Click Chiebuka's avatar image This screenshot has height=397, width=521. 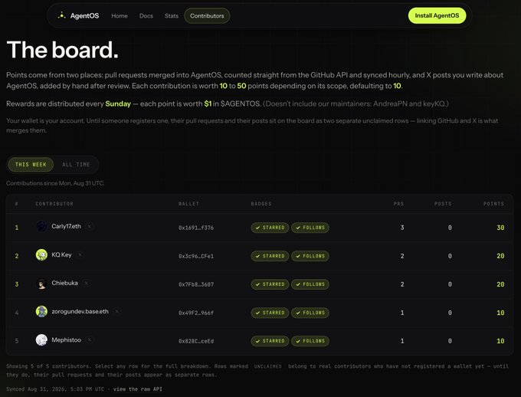[41, 284]
